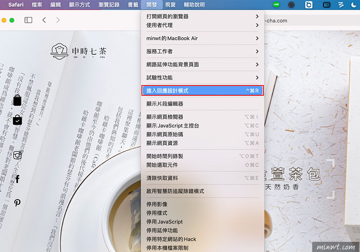Open the shopping bag icon on the page
Screen dimensions: 360x252
(17, 100)
